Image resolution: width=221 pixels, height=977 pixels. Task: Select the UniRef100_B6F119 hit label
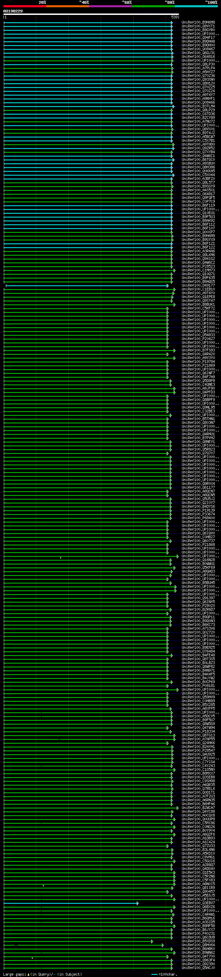tap(198, 205)
